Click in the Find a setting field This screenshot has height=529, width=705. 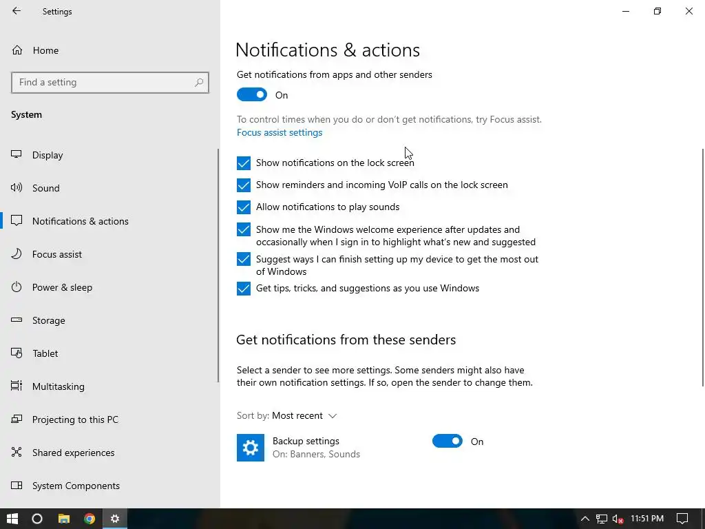click(x=110, y=83)
